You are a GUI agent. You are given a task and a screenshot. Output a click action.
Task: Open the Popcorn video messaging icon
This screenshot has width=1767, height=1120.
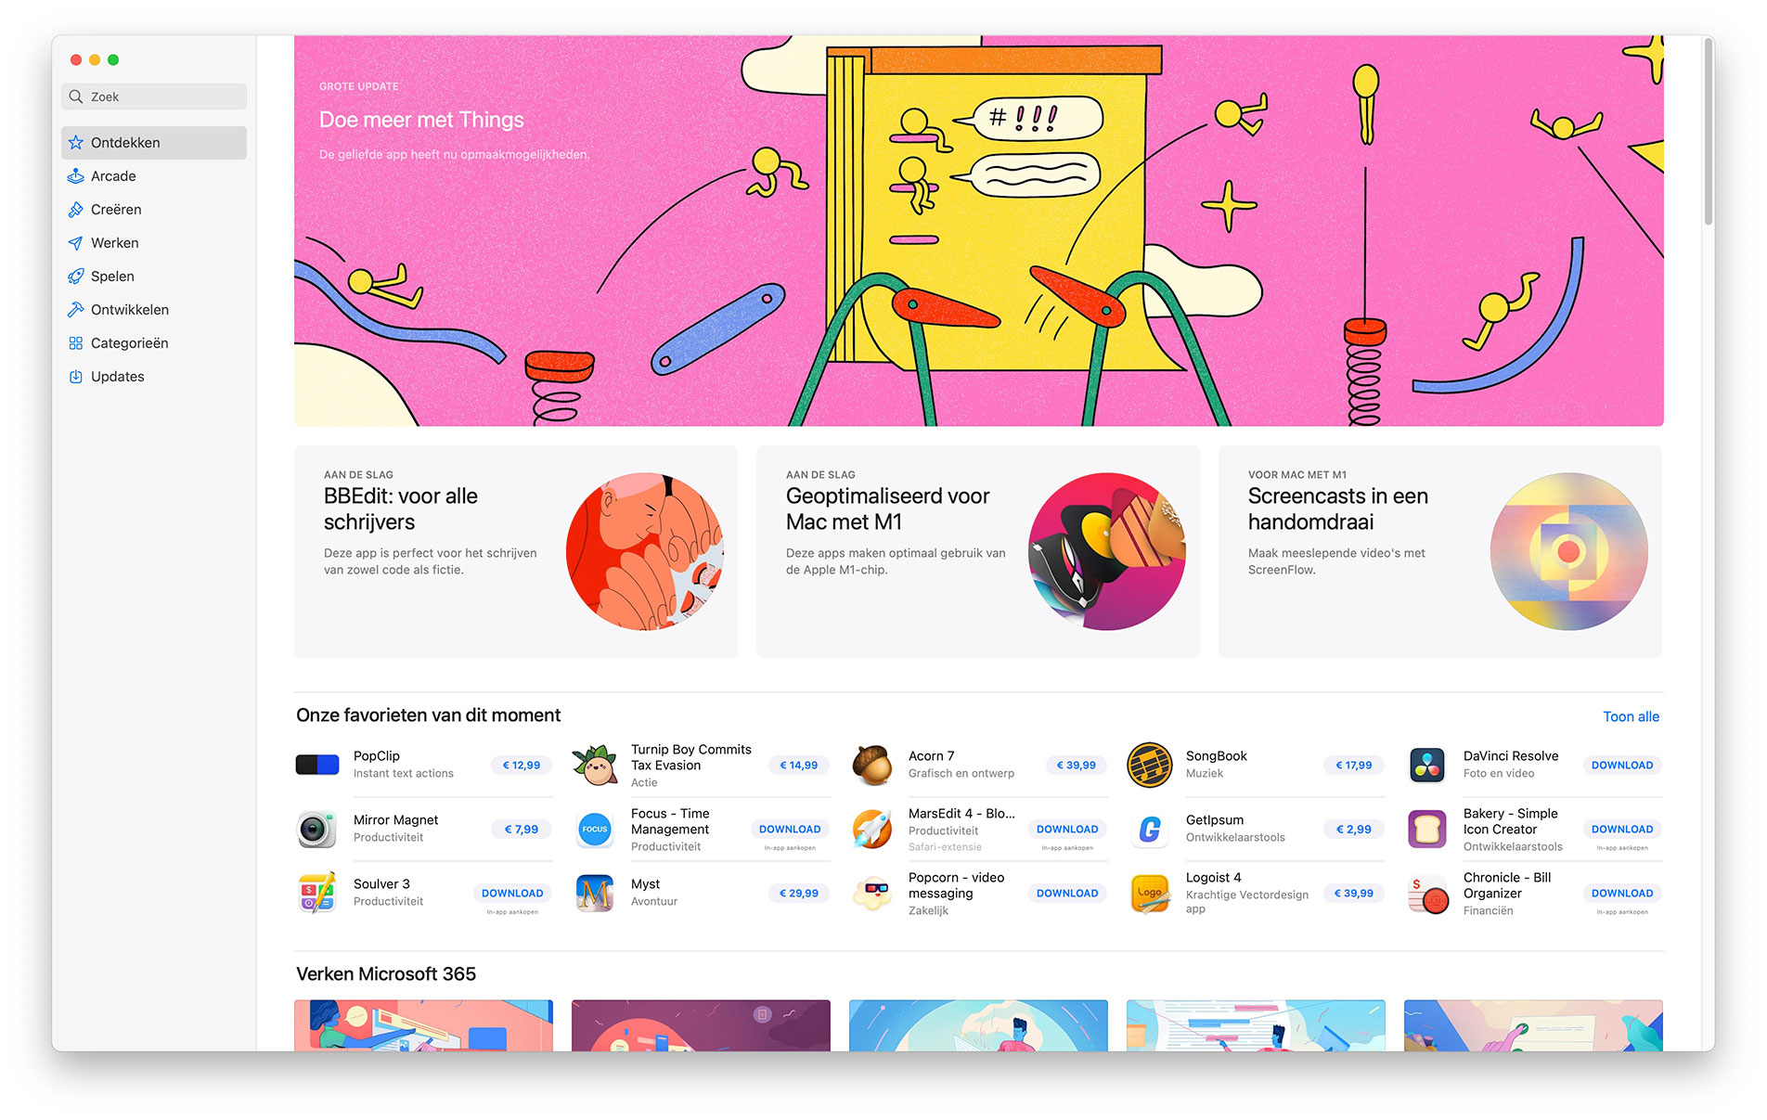tap(872, 894)
